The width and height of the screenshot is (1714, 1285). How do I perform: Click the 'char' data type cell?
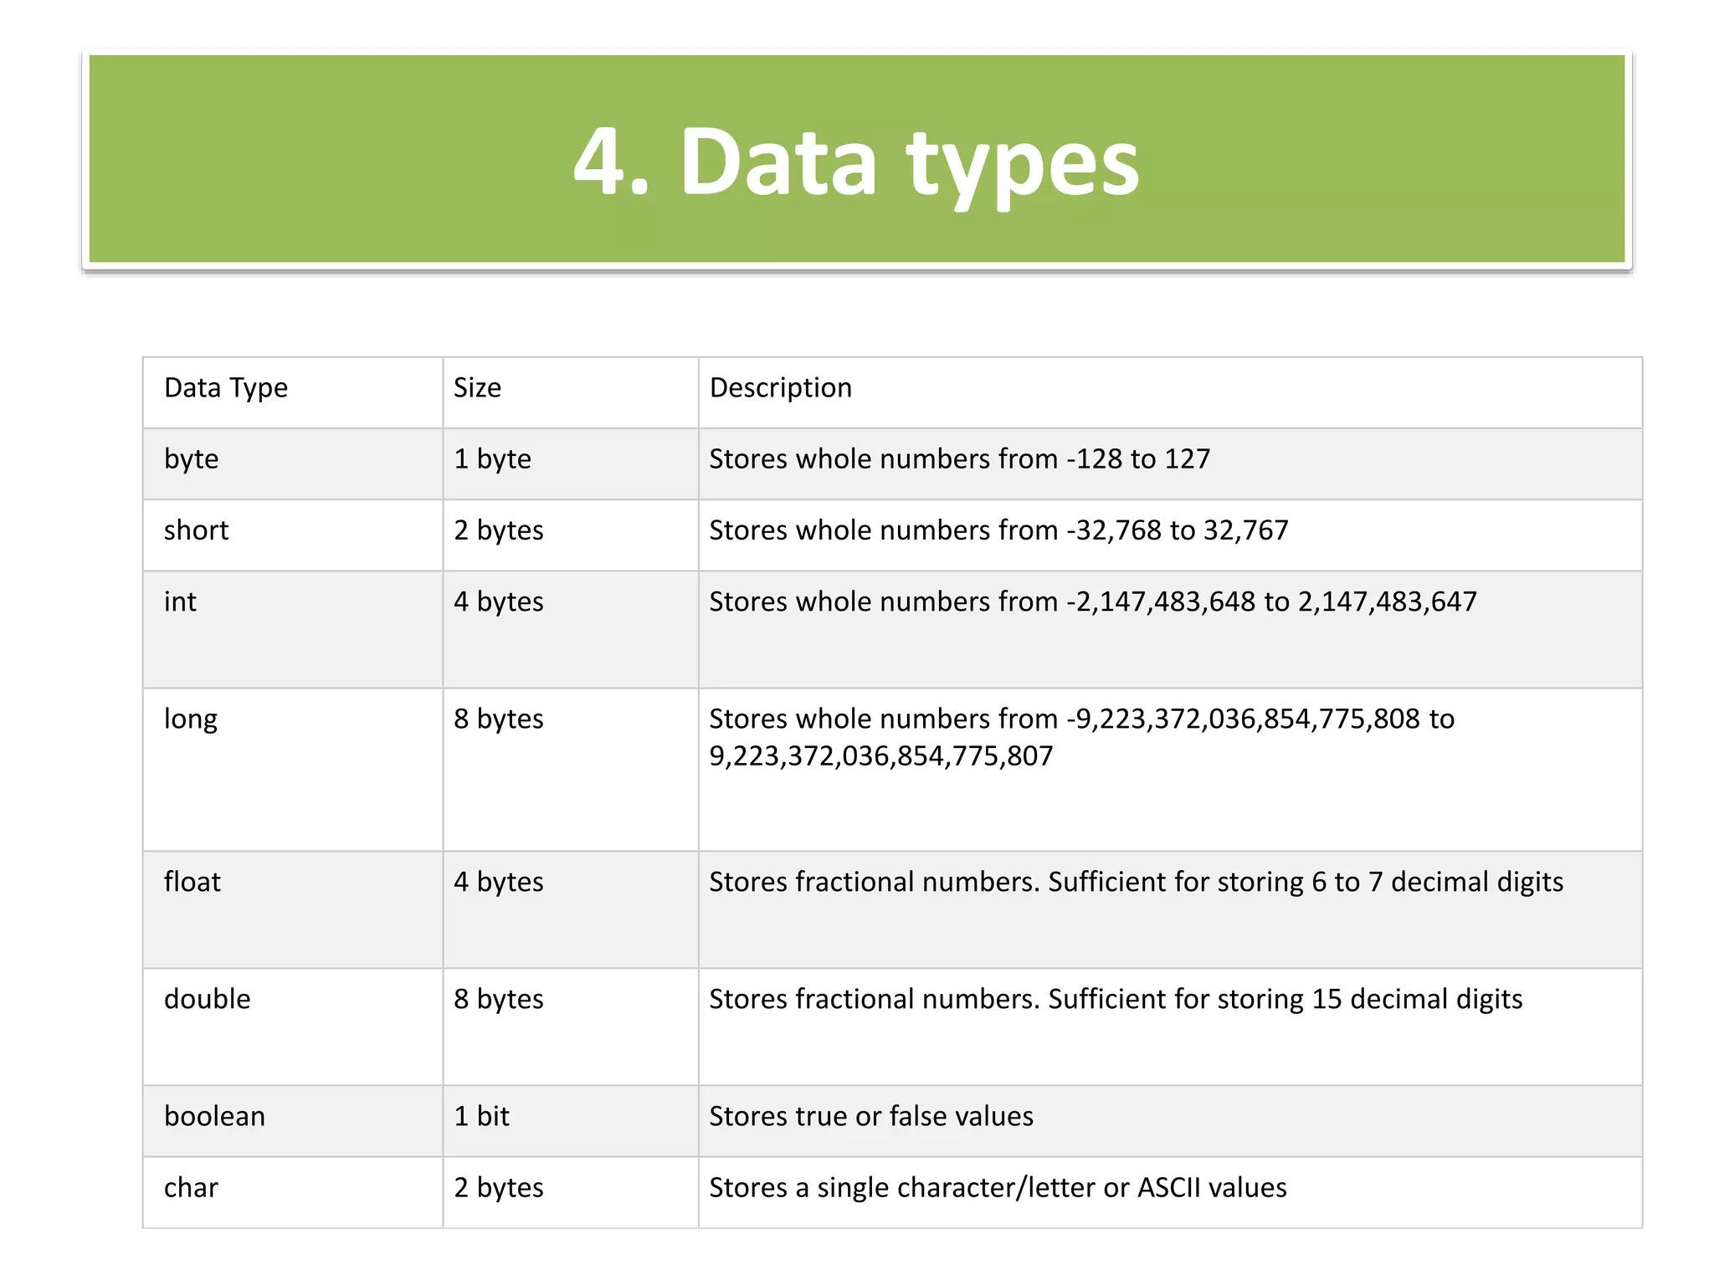(293, 1192)
